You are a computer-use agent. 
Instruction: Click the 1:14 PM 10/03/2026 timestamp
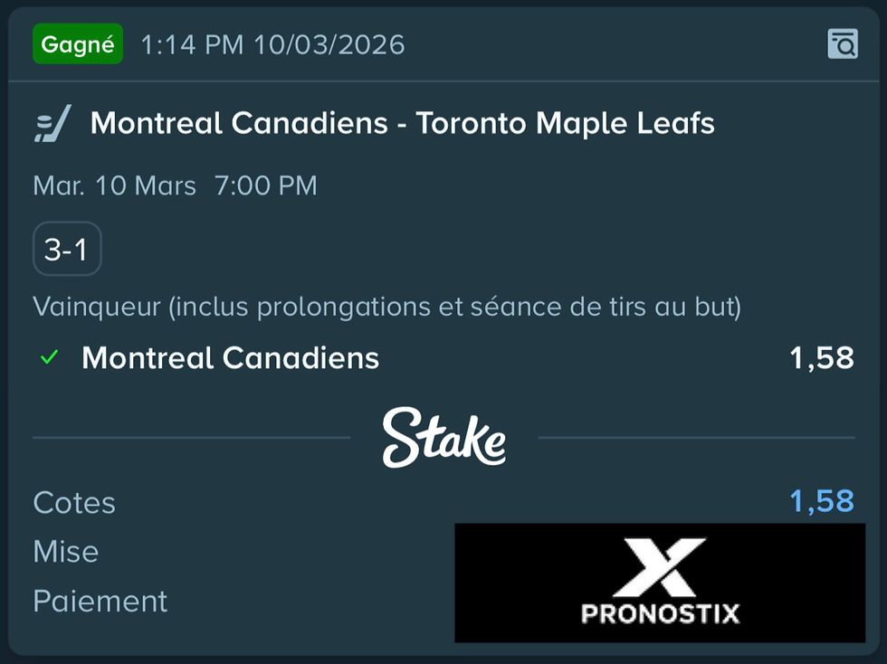(x=272, y=44)
